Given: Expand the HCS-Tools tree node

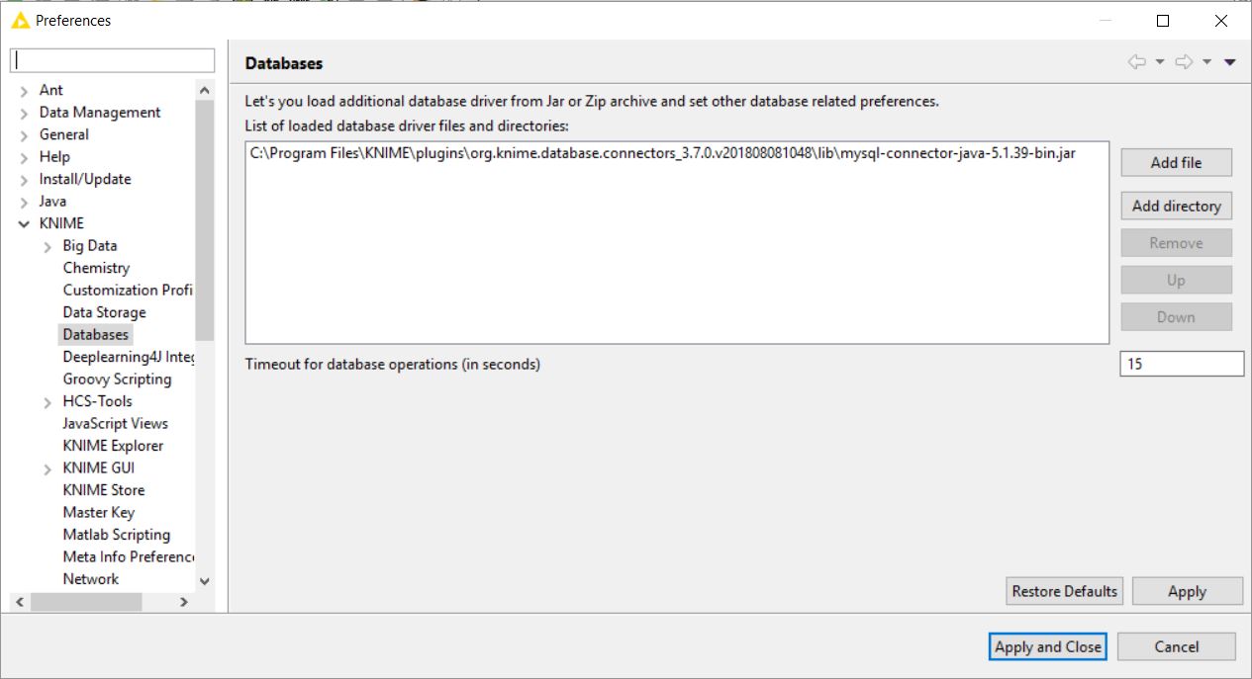Looking at the screenshot, I should [48, 401].
